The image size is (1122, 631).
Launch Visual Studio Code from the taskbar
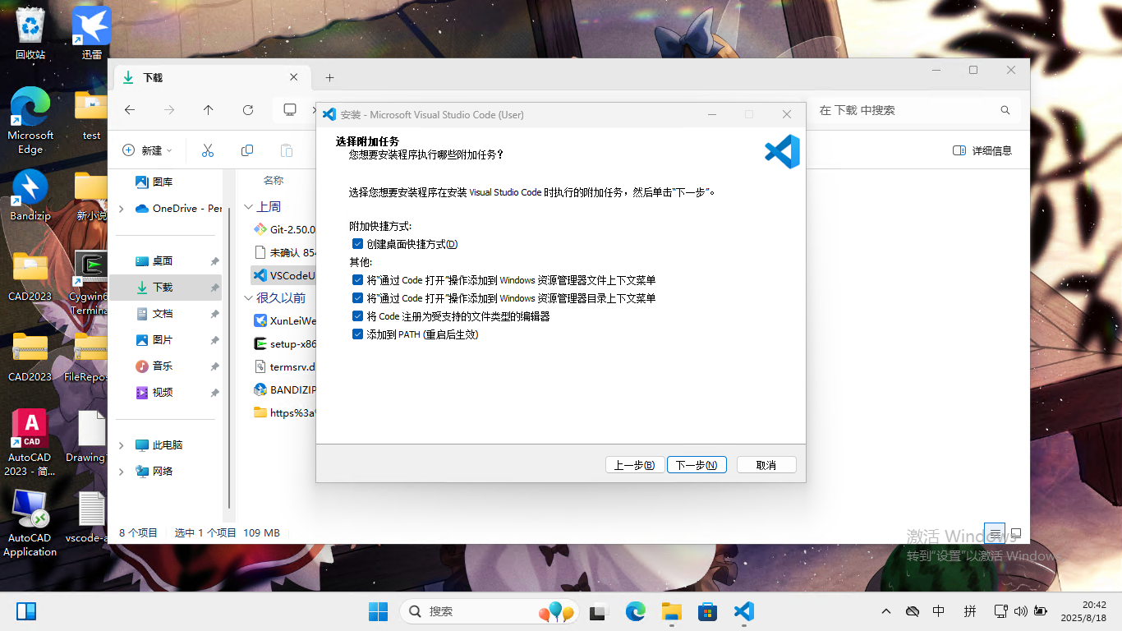743,611
